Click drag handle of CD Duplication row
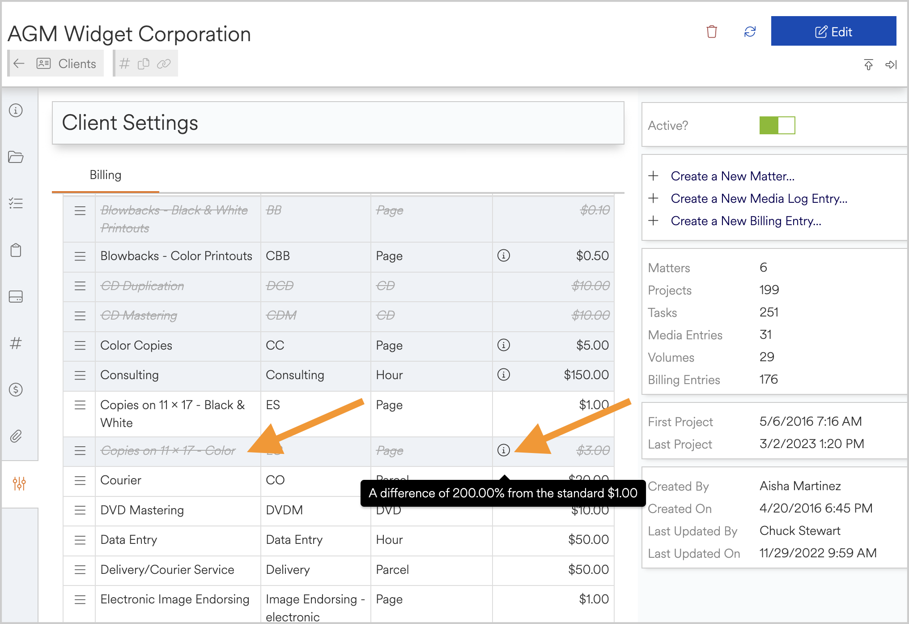Viewport: 909px width, 624px height. click(x=80, y=286)
